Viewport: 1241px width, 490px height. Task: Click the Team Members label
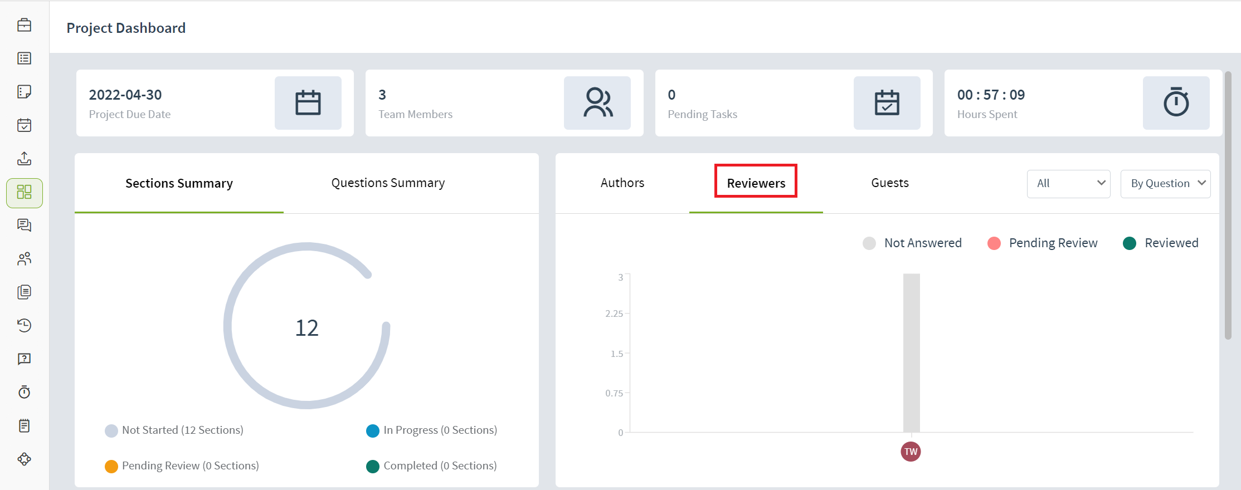[x=415, y=114]
